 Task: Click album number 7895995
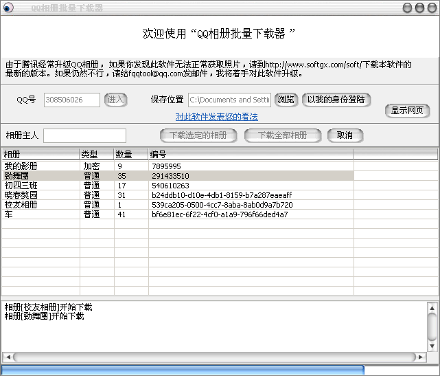click(166, 166)
